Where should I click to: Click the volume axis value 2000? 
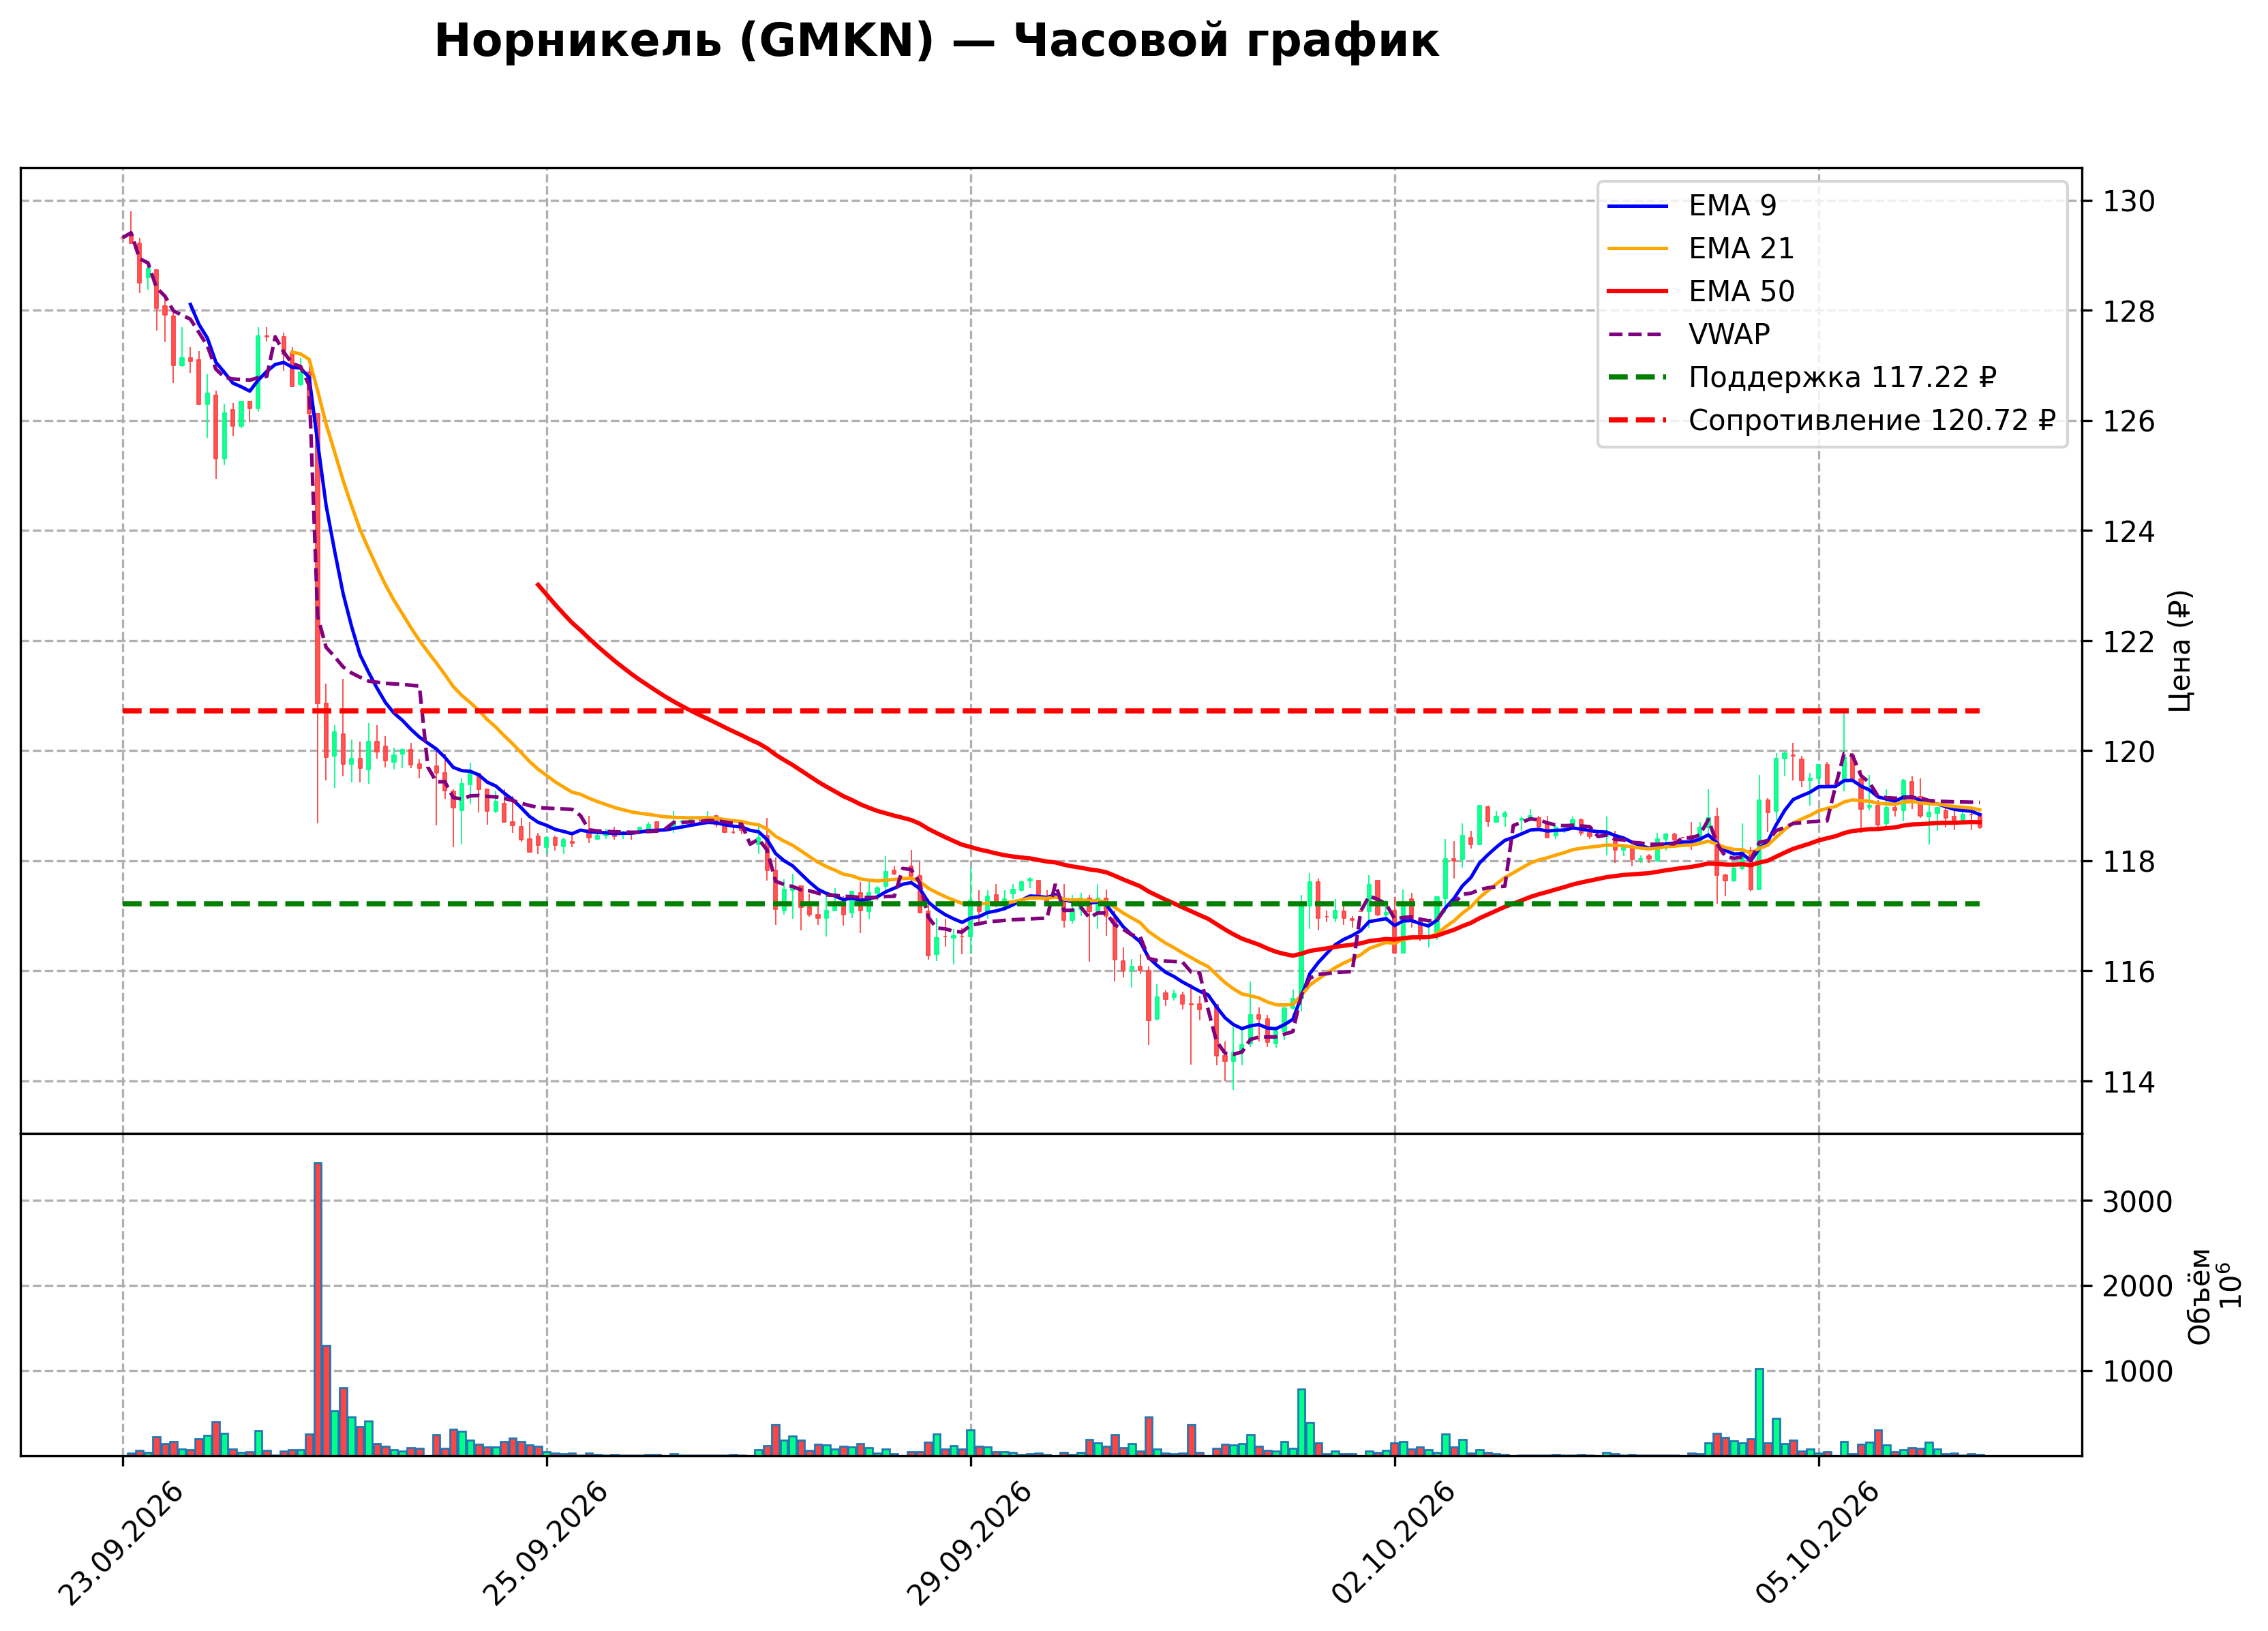2138,1287
